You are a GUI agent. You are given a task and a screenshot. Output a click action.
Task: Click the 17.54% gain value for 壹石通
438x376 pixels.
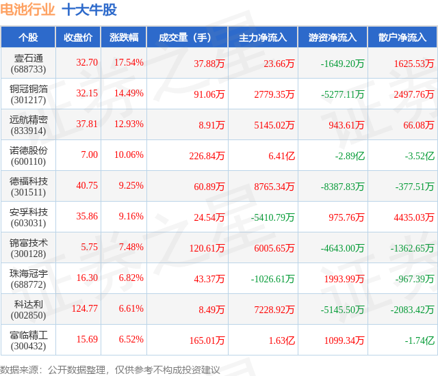pyautogui.click(x=129, y=62)
